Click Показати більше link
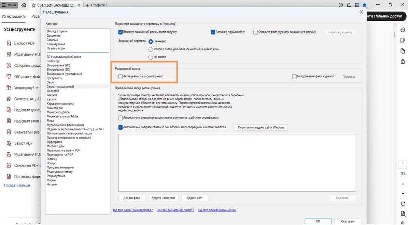 tap(17, 185)
